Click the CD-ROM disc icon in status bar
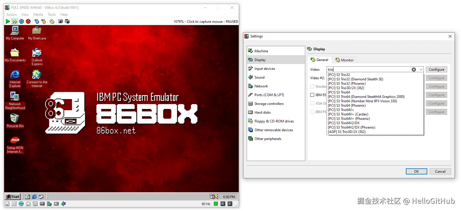Screen dimensions: 461x211 (x=21, y=204)
